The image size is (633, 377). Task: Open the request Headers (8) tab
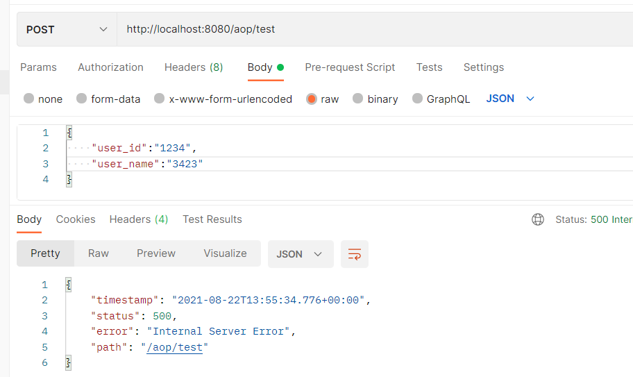[194, 67]
